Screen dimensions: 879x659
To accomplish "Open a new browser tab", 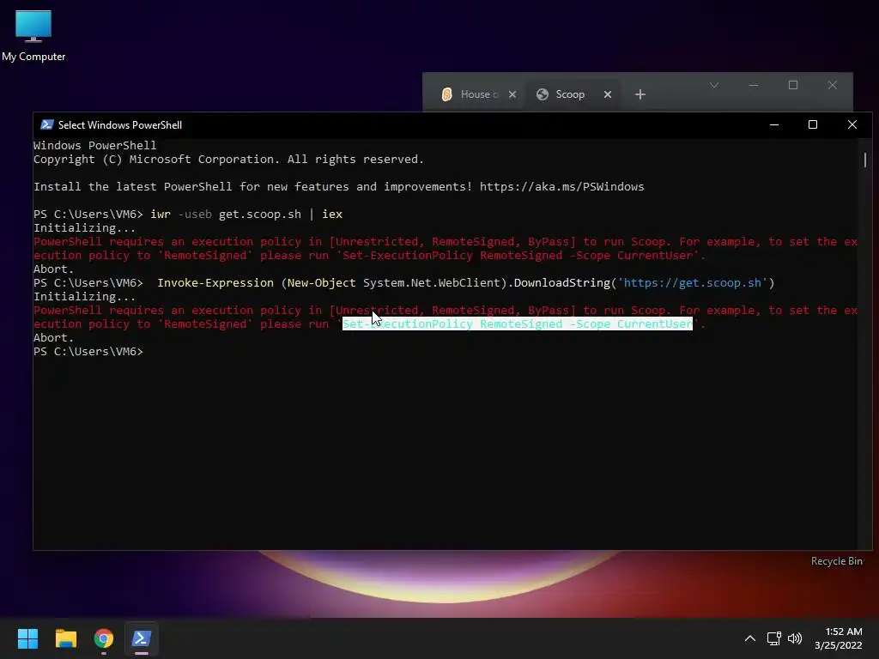I will pos(640,94).
